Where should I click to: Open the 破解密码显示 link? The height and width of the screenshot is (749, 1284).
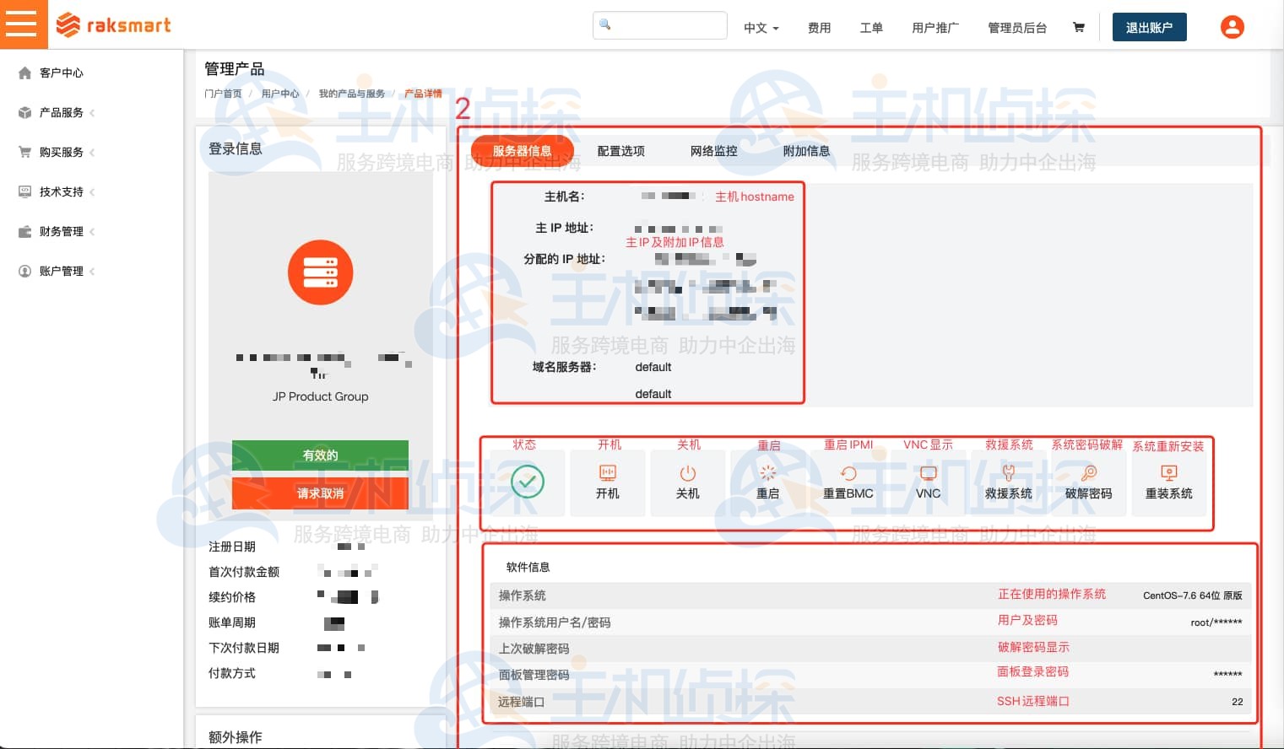pyautogui.click(x=1033, y=647)
